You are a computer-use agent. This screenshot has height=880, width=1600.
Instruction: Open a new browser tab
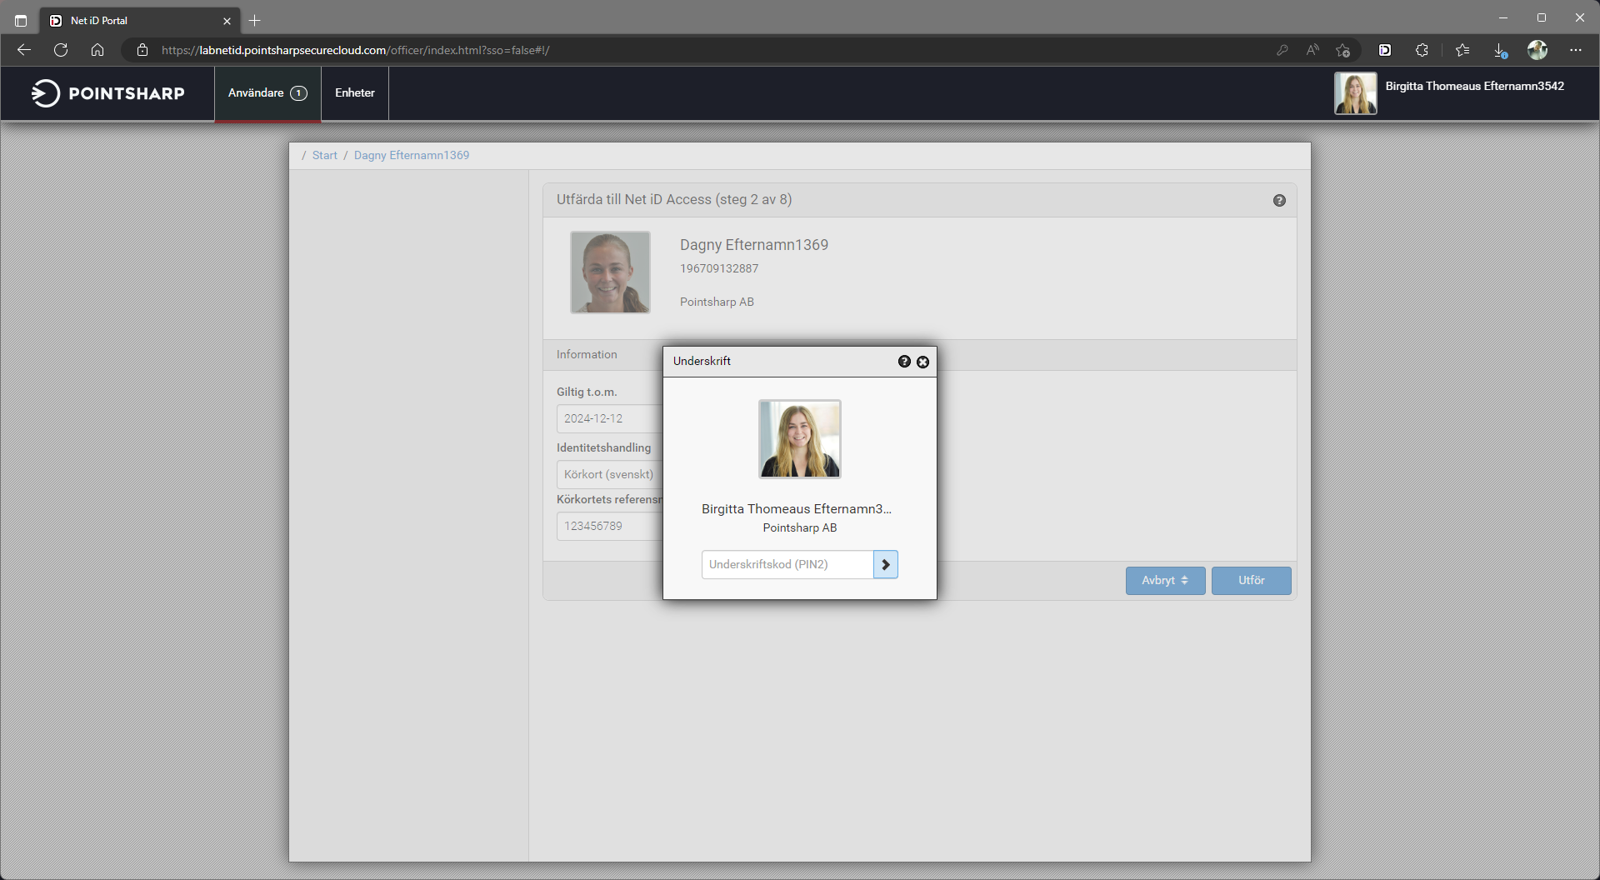255,20
